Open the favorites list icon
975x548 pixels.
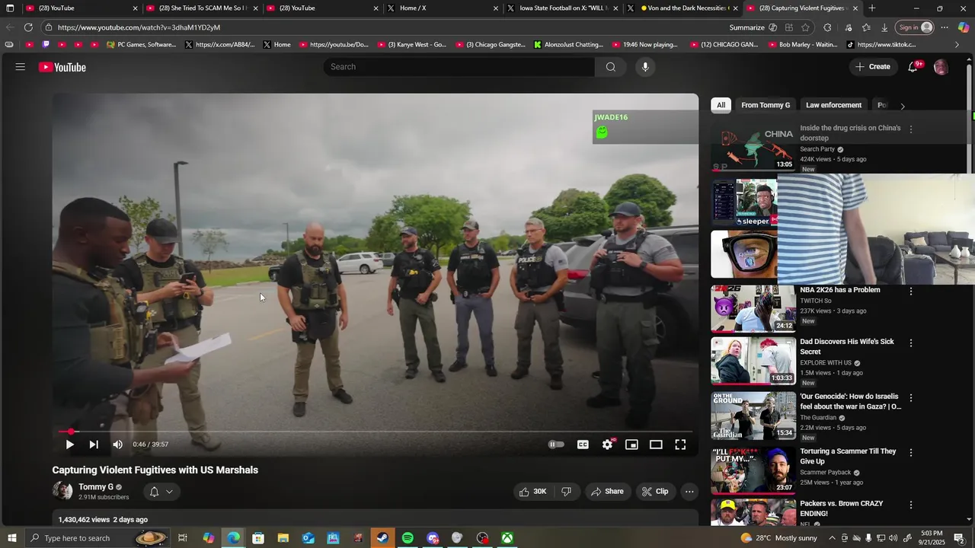pyautogui.click(x=866, y=27)
